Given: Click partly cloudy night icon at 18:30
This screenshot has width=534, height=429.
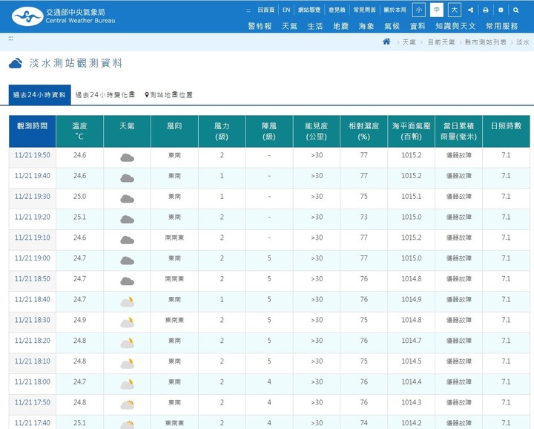Looking at the screenshot, I should (x=127, y=322).
